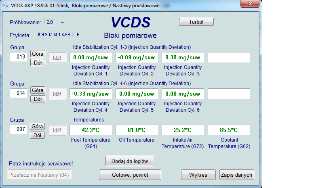Click the Injection Quantity Deviation Cyl. 3 label
Image resolution: width=331 pixels, height=188 pixels.
(x=183, y=71)
